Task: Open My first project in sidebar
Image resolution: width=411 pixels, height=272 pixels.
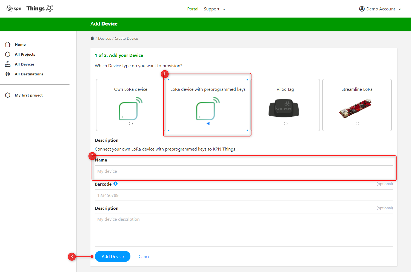Action: [29, 95]
